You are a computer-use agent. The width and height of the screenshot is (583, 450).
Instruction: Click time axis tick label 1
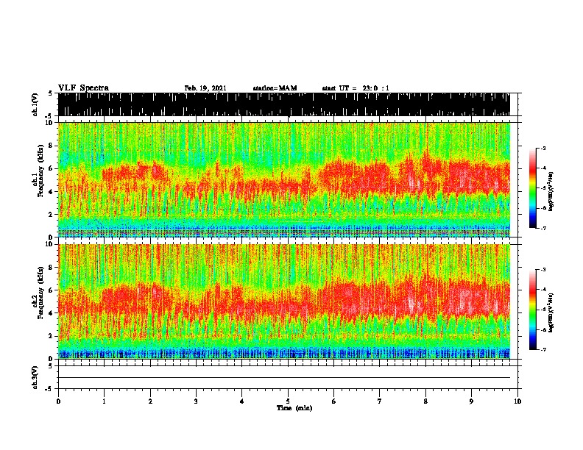coord(104,401)
